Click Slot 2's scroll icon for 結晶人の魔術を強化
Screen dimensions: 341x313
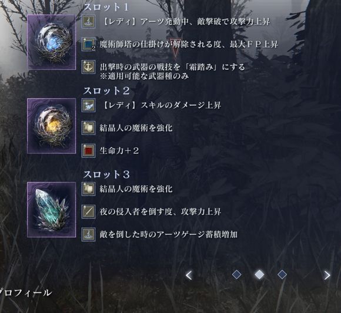tap(89, 128)
